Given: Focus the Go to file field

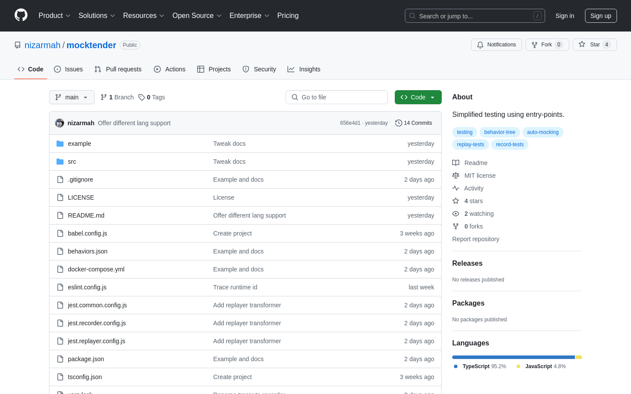Looking at the screenshot, I should (x=337, y=97).
